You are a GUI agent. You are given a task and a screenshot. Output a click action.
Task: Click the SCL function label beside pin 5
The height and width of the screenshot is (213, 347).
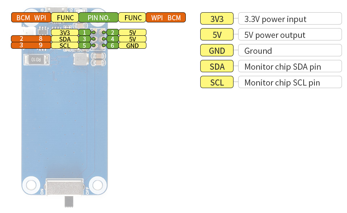point(65,45)
